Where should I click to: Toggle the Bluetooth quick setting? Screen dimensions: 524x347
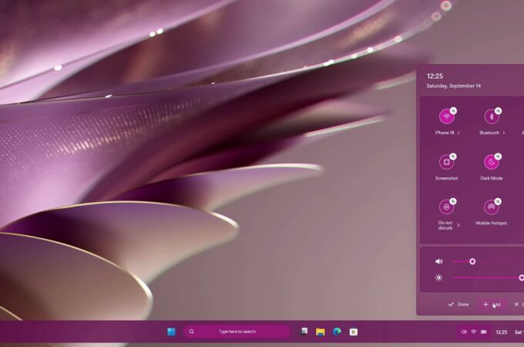click(x=490, y=117)
